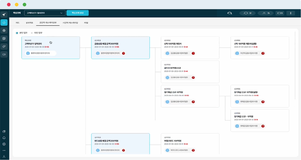This screenshot has width=301, height=160.
Task: Open the 고액자산가 밀착관리 dropdown
Action: 45,13
